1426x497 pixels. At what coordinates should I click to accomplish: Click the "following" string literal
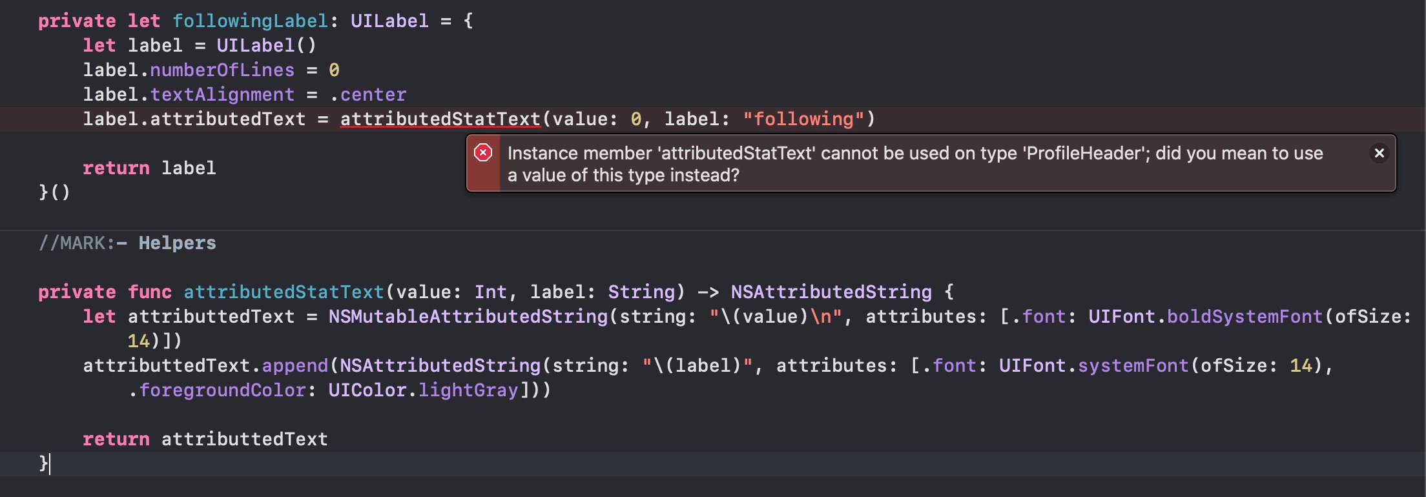[x=803, y=119]
